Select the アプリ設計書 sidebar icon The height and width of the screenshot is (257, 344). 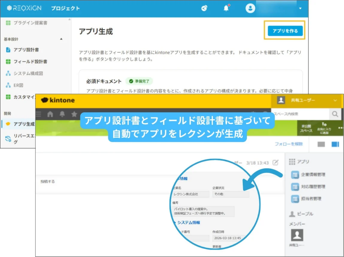coord(9,49)
